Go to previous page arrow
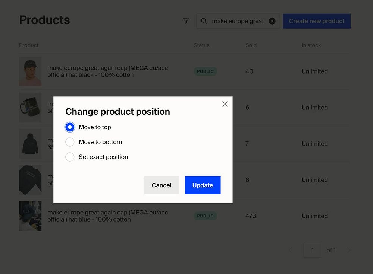The width and height of the screenshot is (373, 274). pos(291,250)
